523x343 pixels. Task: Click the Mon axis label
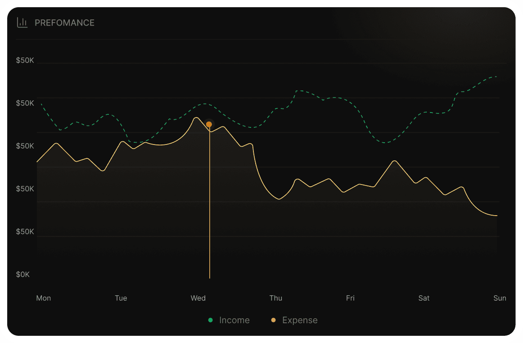click(43, 298)
